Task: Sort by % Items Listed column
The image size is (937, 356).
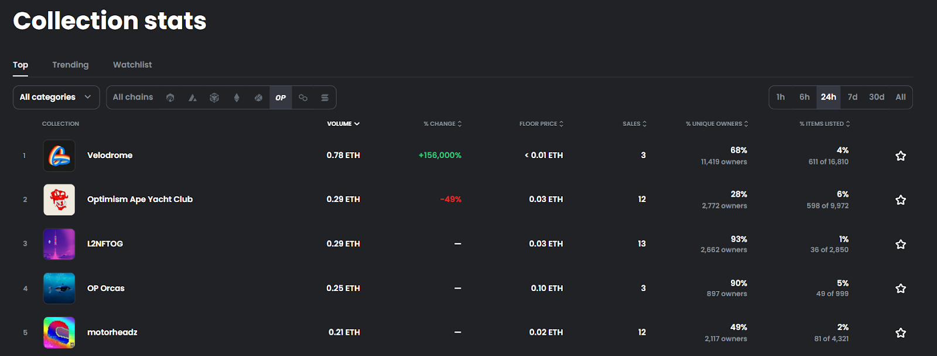Action: click(x=825, y=124)
